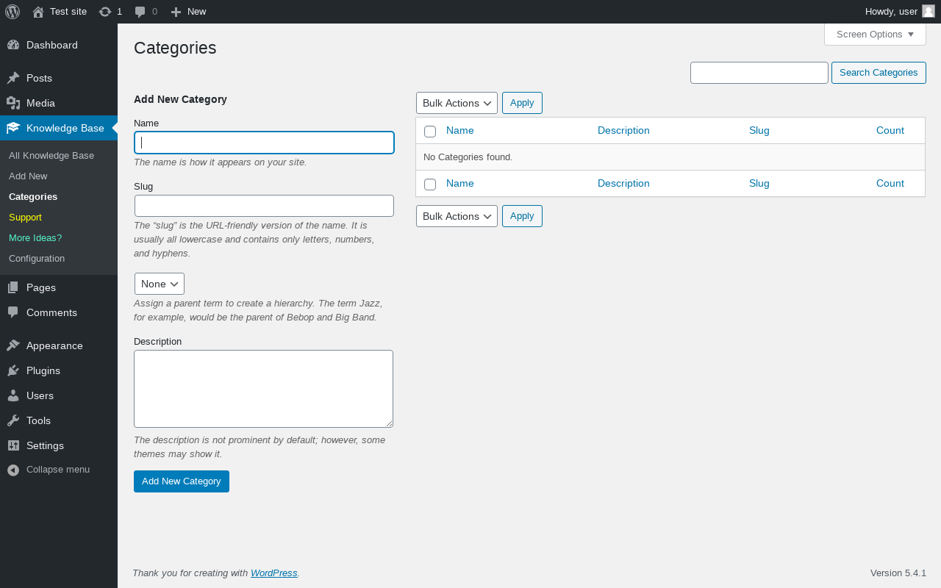
Task: Open the pending updates icon
Action: coord(105,12)
